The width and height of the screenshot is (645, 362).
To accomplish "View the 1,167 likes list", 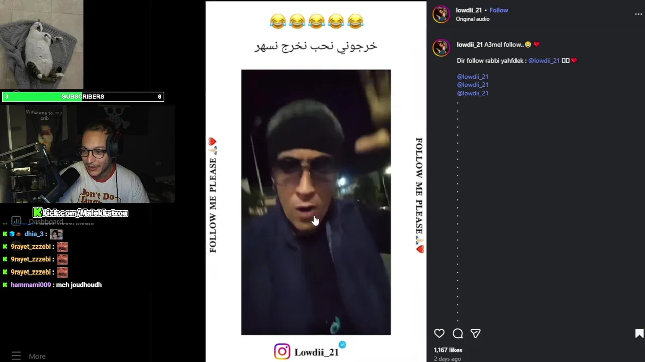I will click(448, 350).
